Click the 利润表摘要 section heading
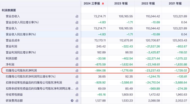Screen dimensions: 190x104 9,10
